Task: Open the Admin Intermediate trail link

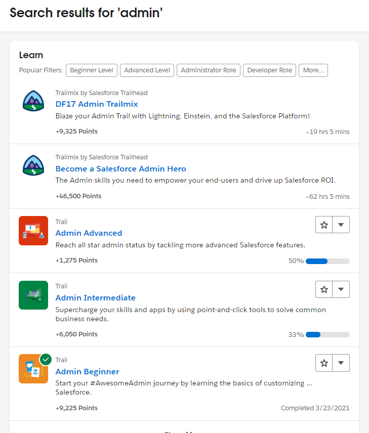Action: (95, 297)
